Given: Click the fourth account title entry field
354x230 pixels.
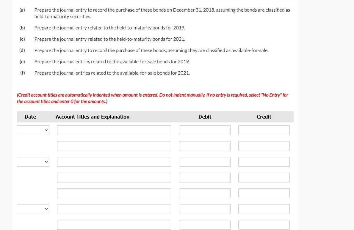Looking at the screenshot, I should [114, 177].
